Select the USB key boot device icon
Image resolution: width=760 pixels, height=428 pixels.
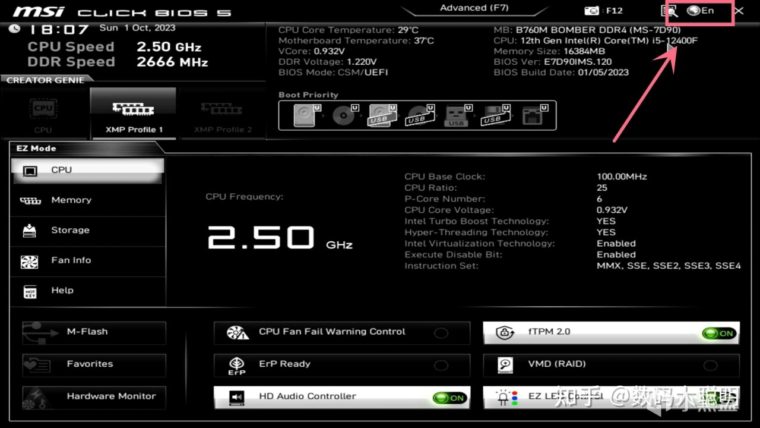click(x=457, y=115)
